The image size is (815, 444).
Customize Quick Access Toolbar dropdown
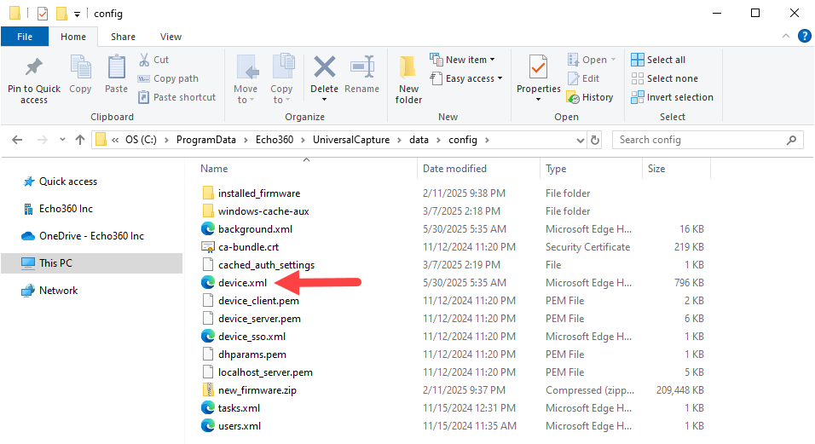pyautogui.click(x=77, y=14)
